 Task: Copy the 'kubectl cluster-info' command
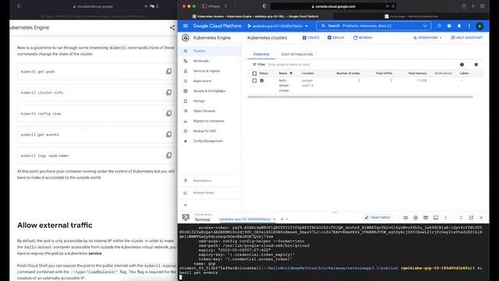pos(168,92)
